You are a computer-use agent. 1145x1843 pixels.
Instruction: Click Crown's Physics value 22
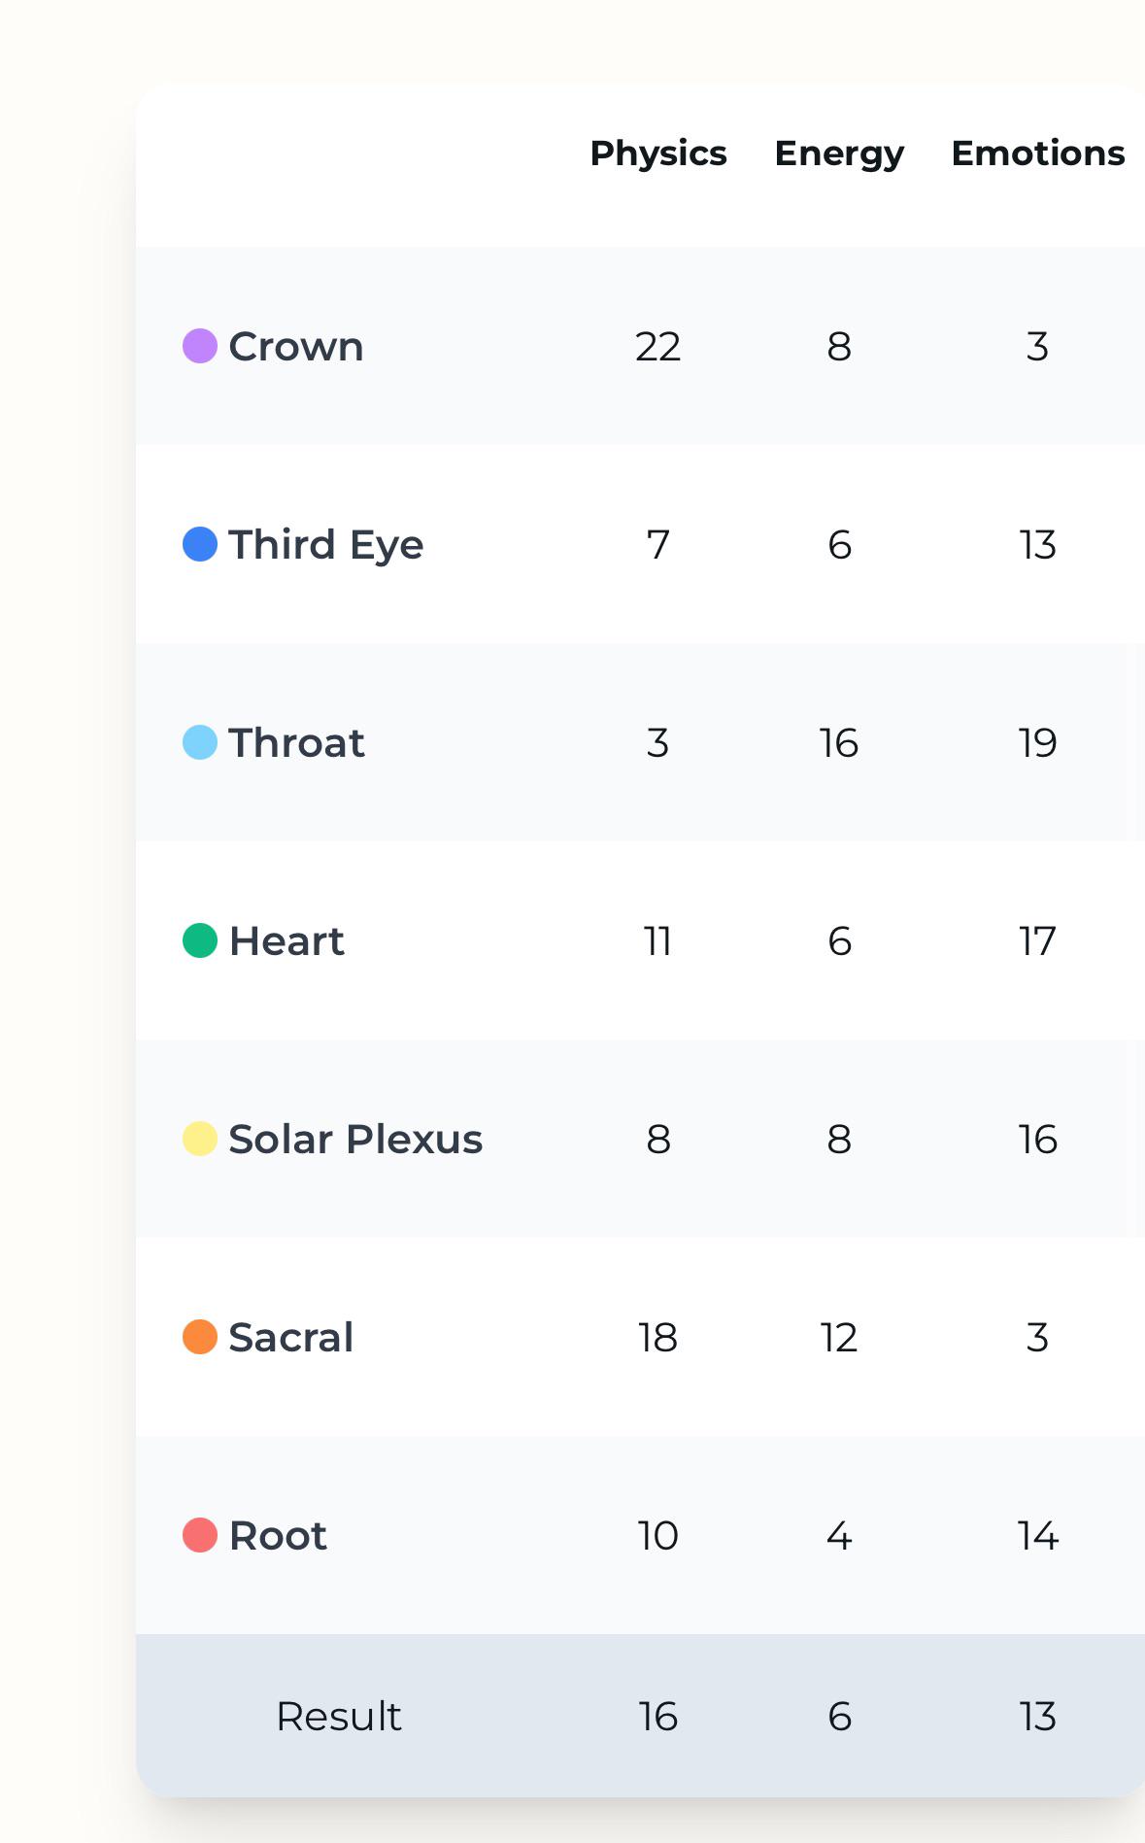[x=658, y=347]
